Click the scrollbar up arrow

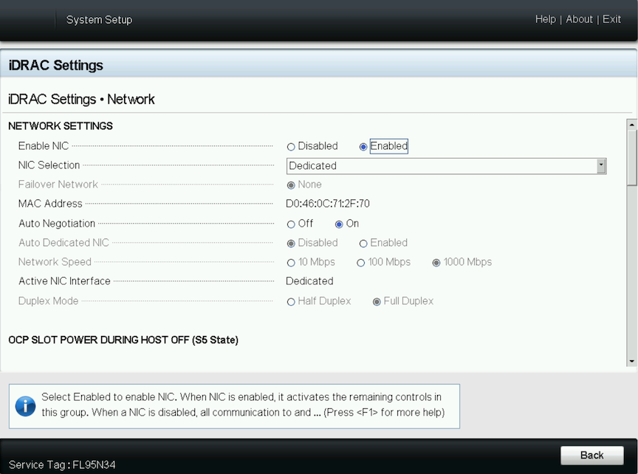631,125
